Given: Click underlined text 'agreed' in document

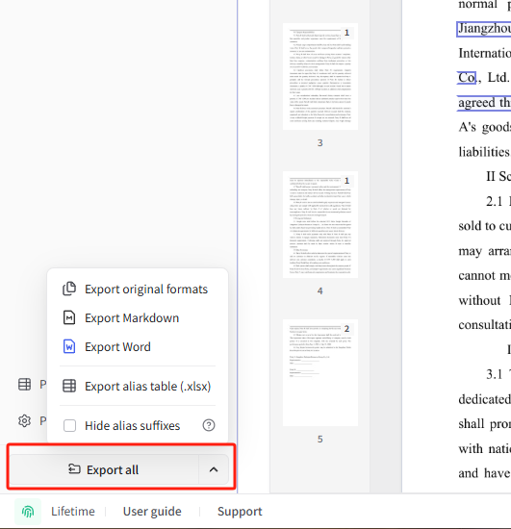Looking at the screenshot, I should tap(476, 103).
